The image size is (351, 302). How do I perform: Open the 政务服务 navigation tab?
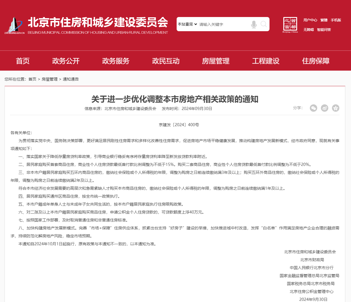click(116, 61)
